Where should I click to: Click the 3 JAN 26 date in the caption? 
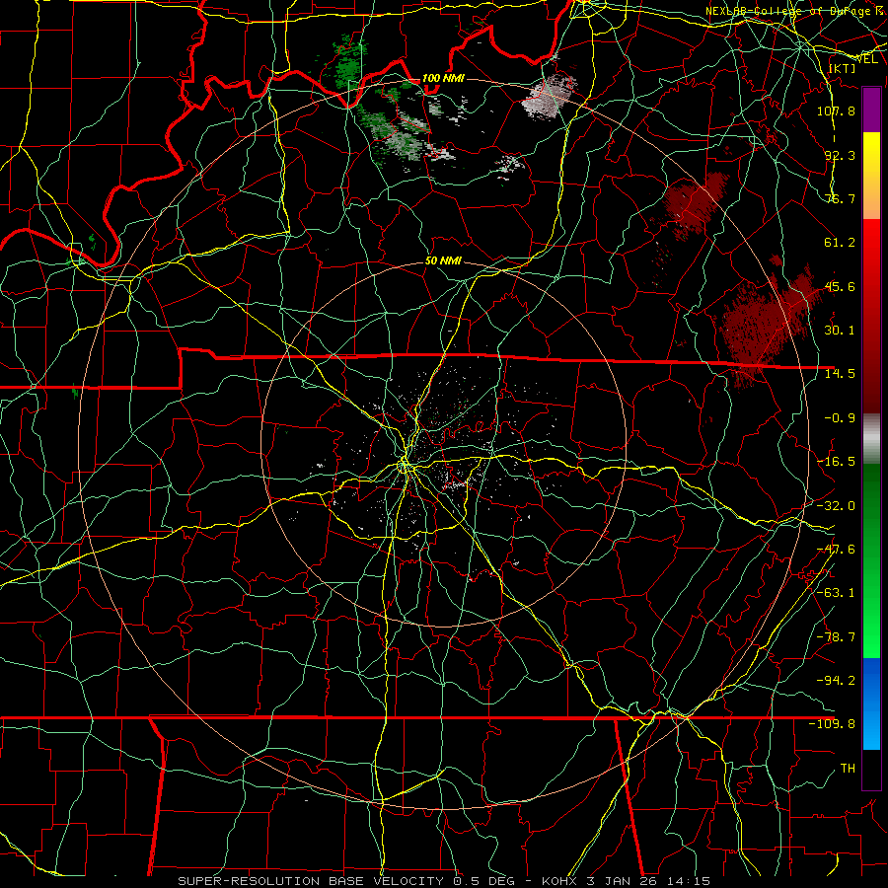click(x=623, y=881)
